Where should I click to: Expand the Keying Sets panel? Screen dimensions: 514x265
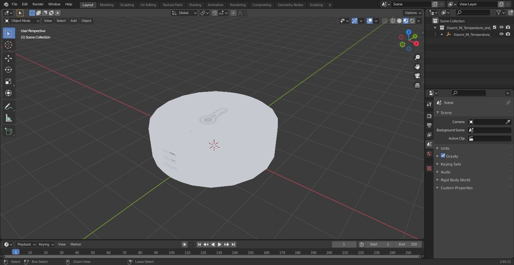tap(451, 164)
